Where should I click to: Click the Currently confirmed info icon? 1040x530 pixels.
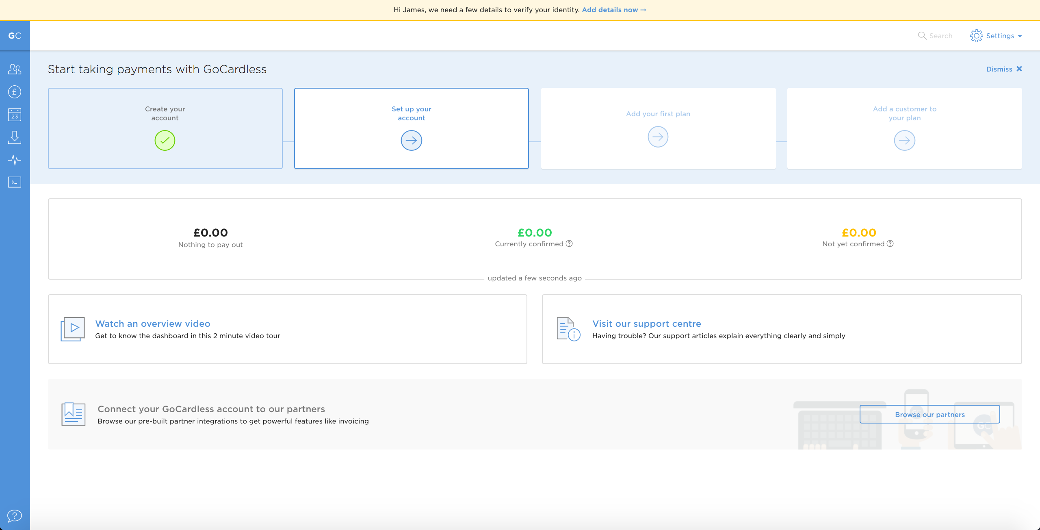[x=569, y=243]
